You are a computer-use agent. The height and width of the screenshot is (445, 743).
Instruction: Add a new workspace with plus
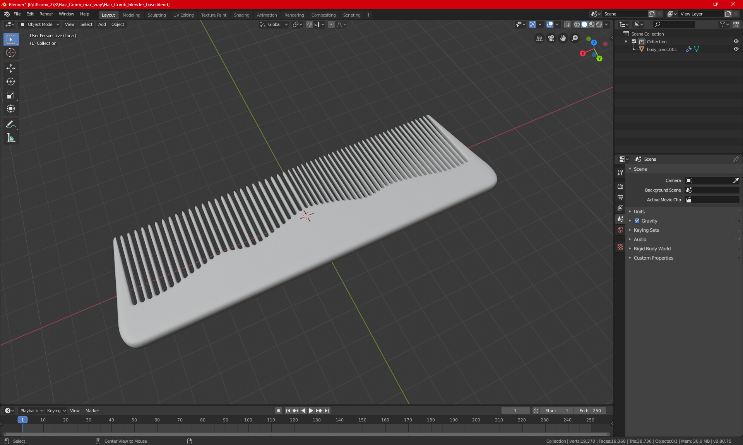[x=368, y=15]
